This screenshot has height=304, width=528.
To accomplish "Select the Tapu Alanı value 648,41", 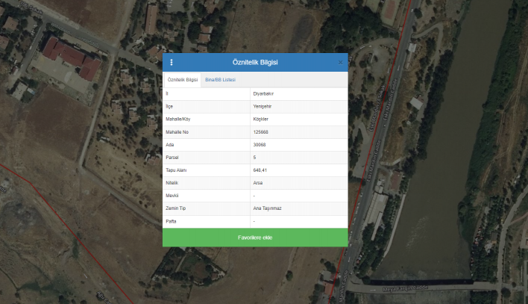I will pyautogui.click(x=260, y=170).
